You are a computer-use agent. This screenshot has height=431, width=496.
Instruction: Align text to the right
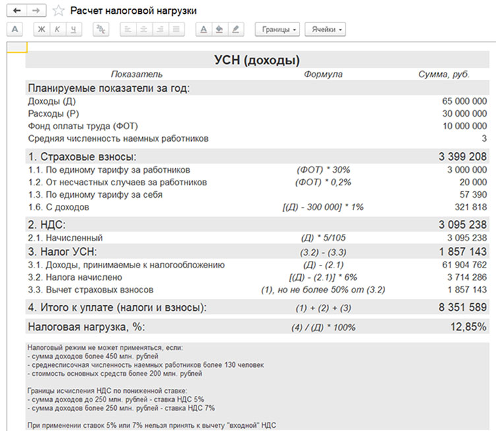160,30
